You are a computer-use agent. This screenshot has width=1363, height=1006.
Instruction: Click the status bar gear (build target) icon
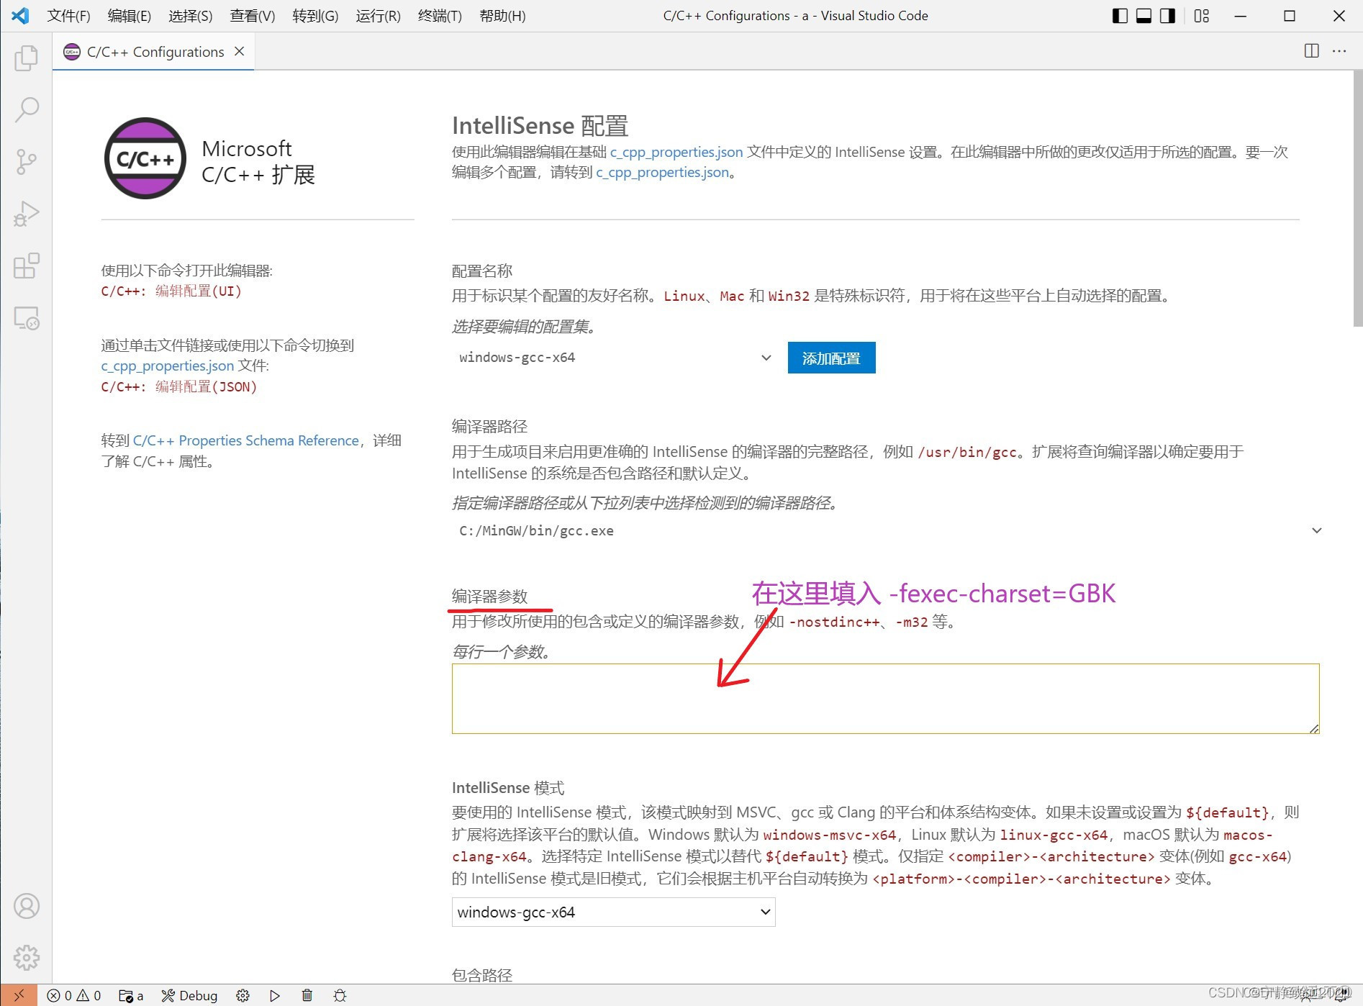click(243, 995)
